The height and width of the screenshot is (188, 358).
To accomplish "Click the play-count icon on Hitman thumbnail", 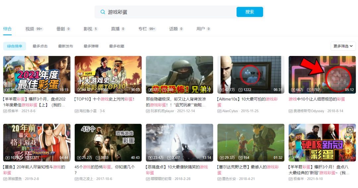I will point(222,90).
